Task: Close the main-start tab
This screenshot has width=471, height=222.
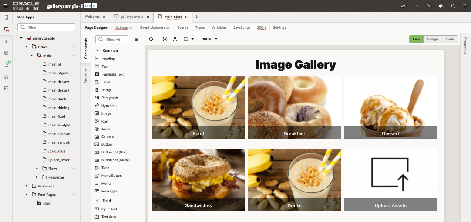Action: (186, 17)
